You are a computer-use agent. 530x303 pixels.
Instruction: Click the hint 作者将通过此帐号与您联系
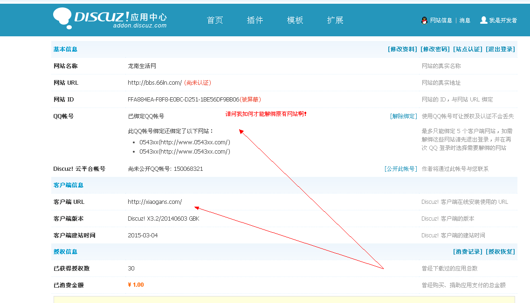455,168
